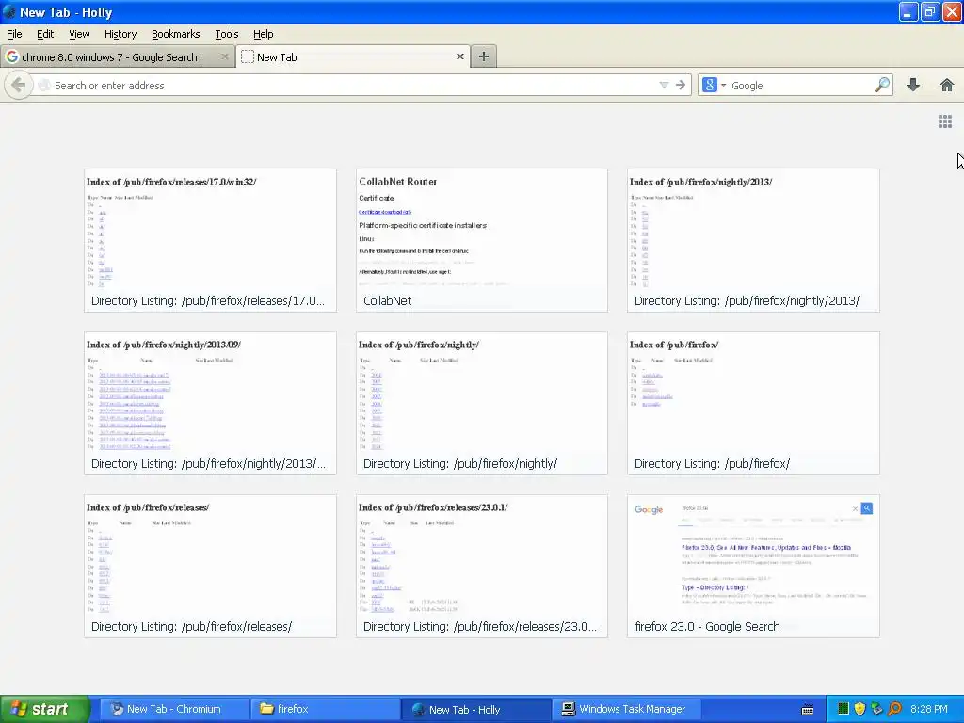Click the yellow security shield tray icon
Image resolution: width=964 pixels, height=723 pixels.
(x=860, y=709)
